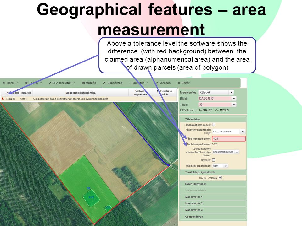Select sub-parcel 33/2 on the map

click(x=91, y=197)
